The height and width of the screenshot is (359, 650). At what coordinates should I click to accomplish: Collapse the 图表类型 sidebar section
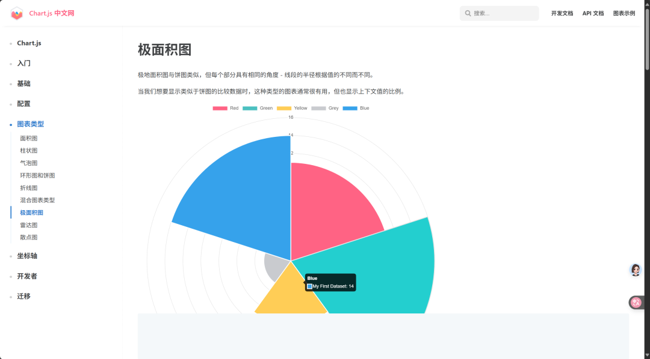30,124
